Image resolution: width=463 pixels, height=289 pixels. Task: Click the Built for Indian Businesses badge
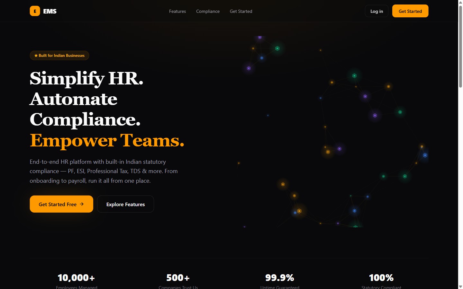tap(59, 56)
